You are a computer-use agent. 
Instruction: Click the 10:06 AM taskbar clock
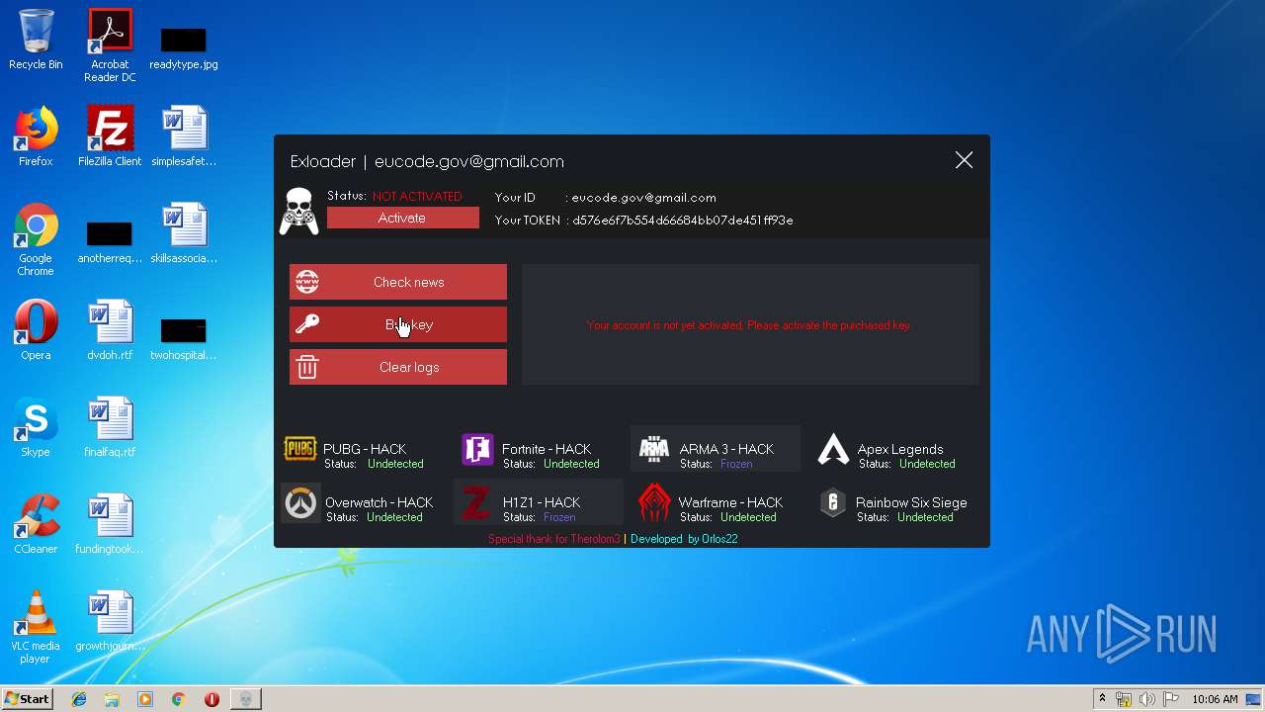[1215, 699]
